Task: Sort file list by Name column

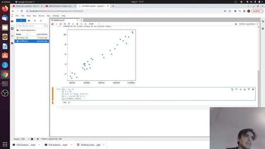Action: point(22,34)
